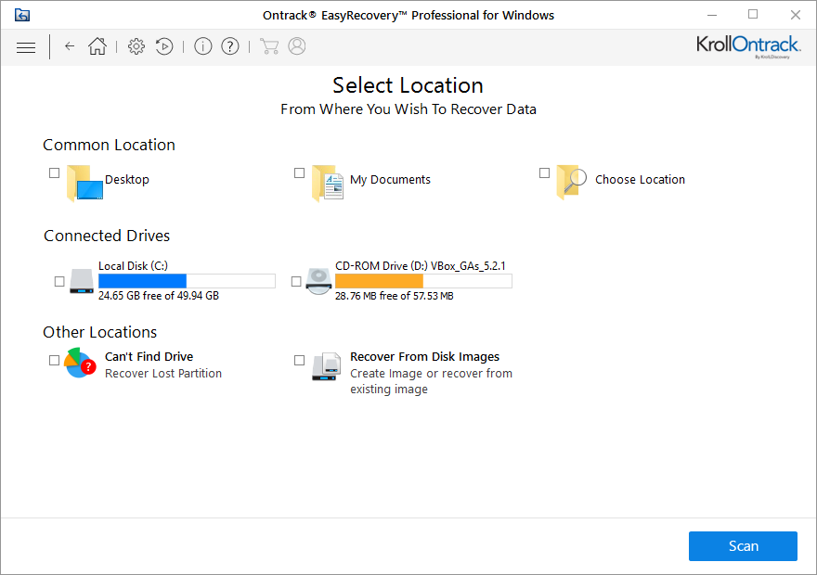
Task: Open the shopping cart icon
Action: pyautogui.click(x=269, y=46)
